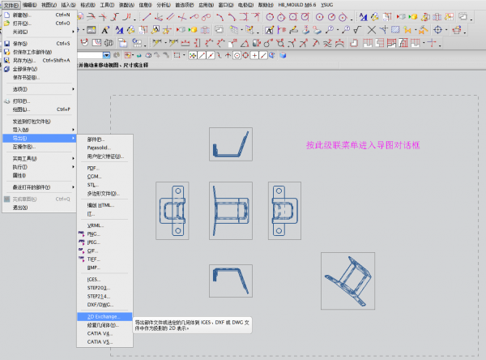
Task: Open the 文件 (File) menu
Action: pos(11,5)
